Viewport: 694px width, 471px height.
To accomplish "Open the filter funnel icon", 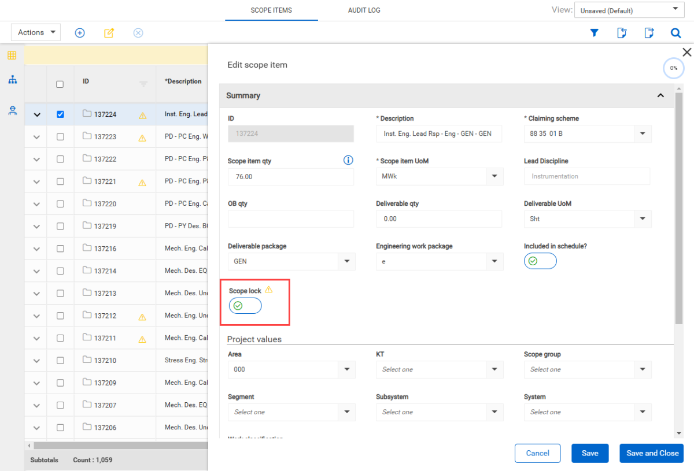I will (594, 33).
